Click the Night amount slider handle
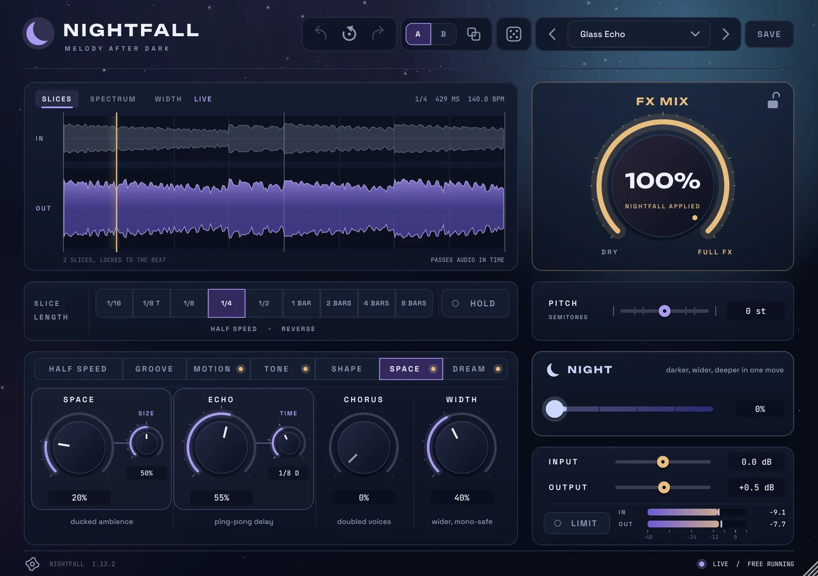The width and height of the screenshot is (818, 576). (x=555, y=409)
